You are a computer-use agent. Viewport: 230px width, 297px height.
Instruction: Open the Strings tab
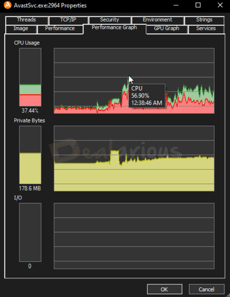point(204,20)
